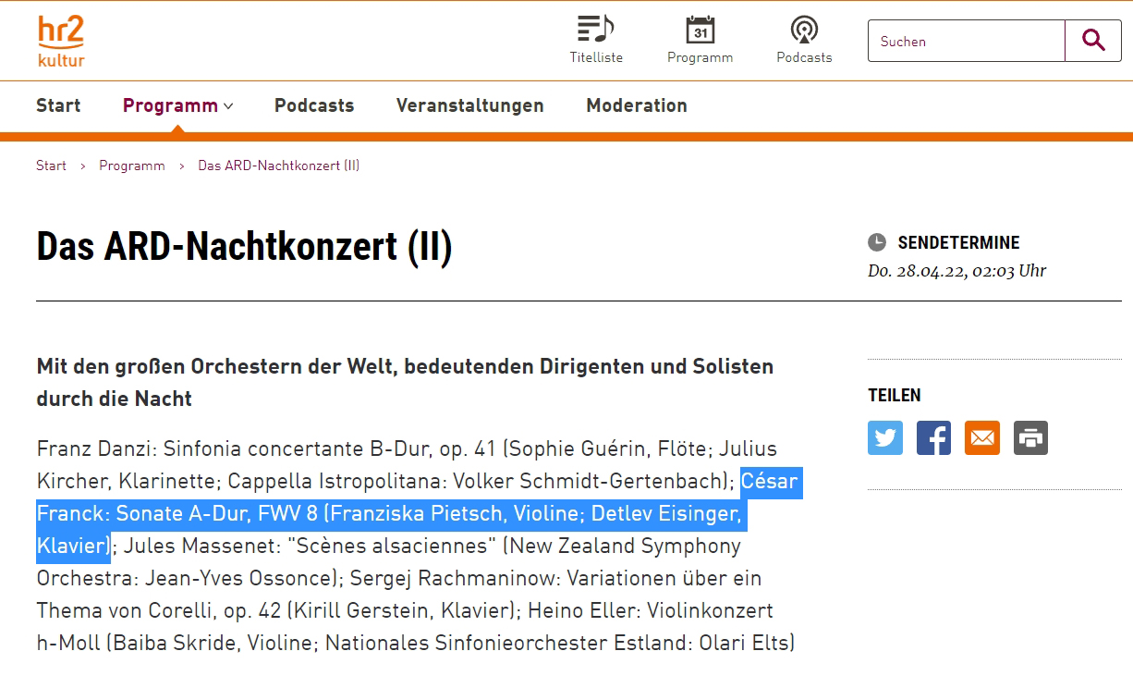This screenshot has height=688, width=1133.
Task: Open the Programm calendar icon
Action: click(x=701, y=31)
